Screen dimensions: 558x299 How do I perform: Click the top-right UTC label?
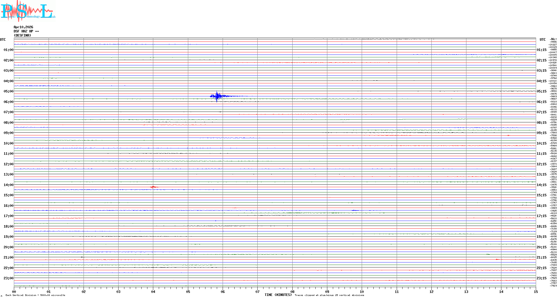pyautogui.click(x=542, y=40)
